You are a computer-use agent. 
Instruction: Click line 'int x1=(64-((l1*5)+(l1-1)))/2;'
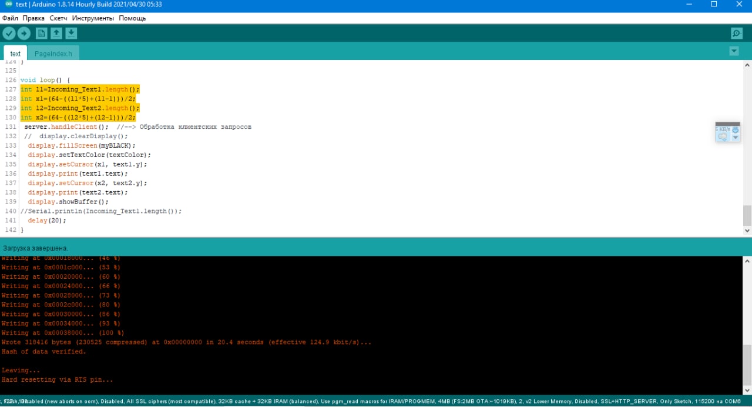(78, 99)
